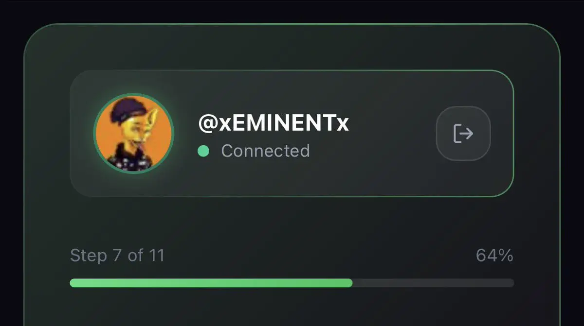Click empty space between username and logout

392,133
